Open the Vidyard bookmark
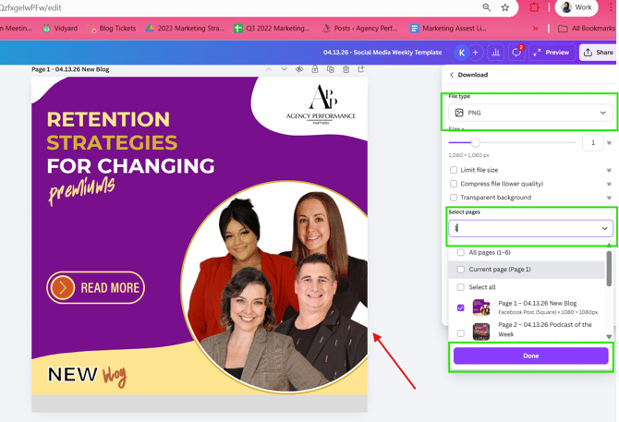The width and height of the screenshot is (619, 422). [x=63, y=29]
